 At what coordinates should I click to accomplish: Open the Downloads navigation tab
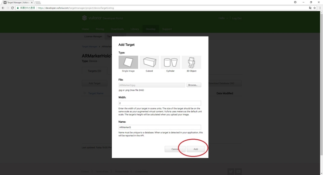pyautogui.click(x=117, y=29)
